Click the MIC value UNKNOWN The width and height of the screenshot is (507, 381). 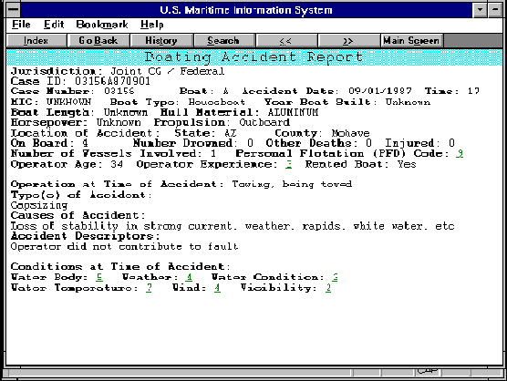point(69,102)
